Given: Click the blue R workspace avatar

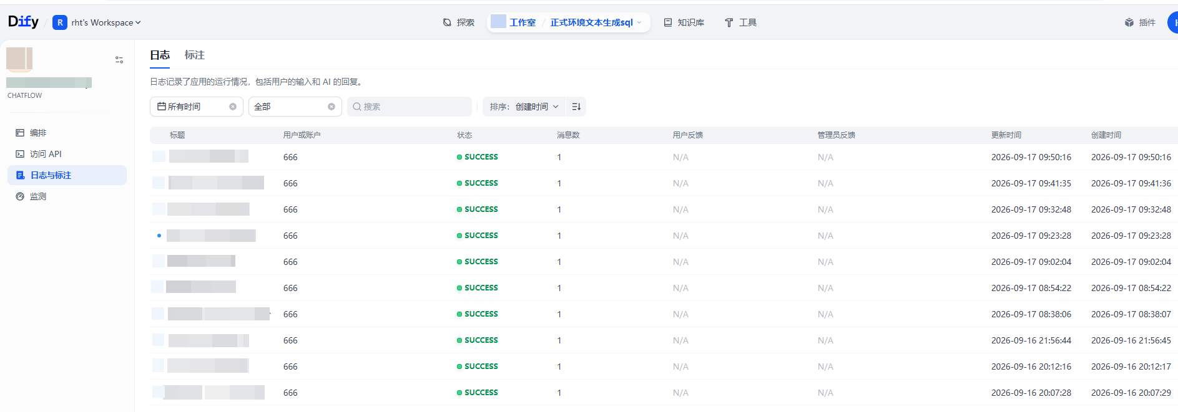Looking at the screenshot, I should 60,22.
